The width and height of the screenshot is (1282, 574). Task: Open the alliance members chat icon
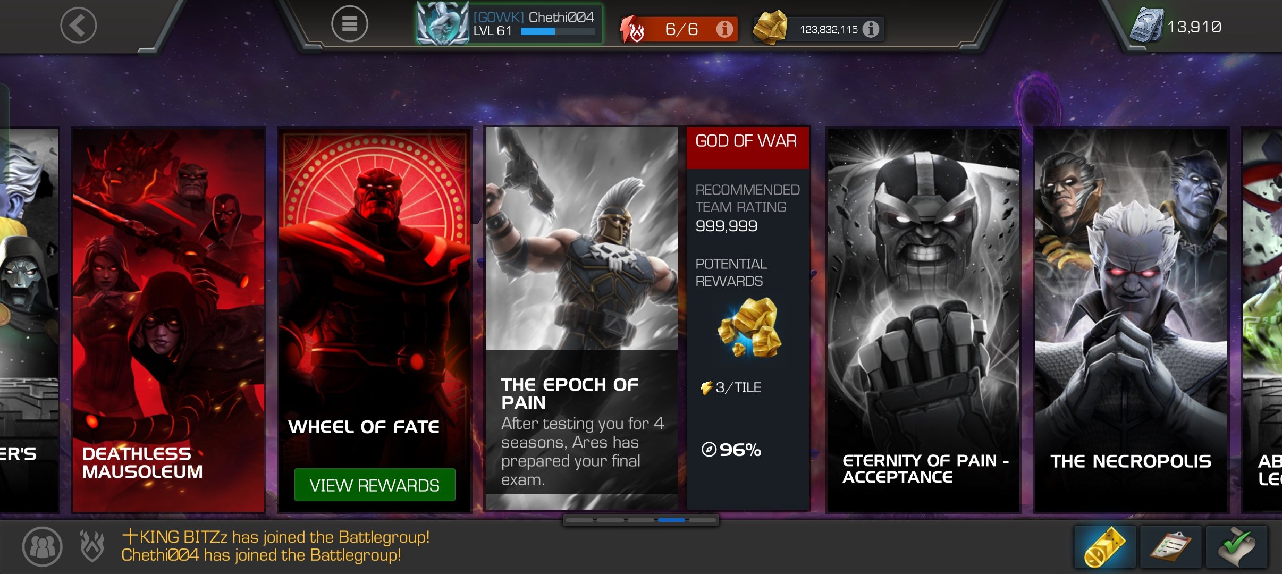coord(42,546)
